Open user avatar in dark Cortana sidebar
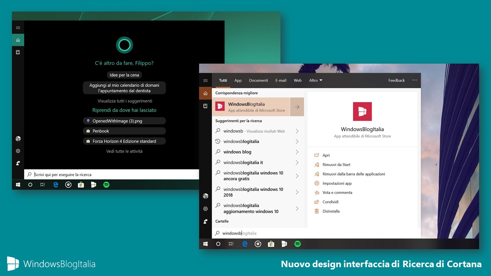Viewport: 491px width, 276px height. tap(18, 139)
